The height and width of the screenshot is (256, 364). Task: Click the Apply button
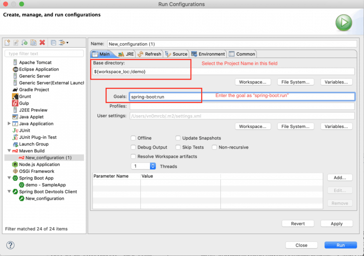336,224
